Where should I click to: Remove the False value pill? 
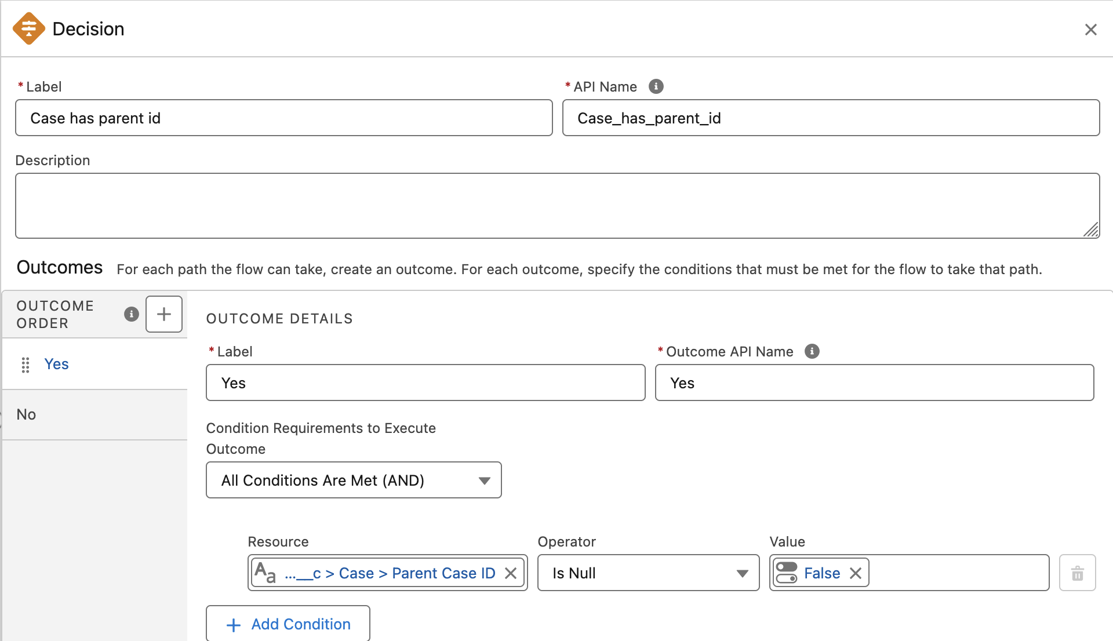(x=856, y=573)
